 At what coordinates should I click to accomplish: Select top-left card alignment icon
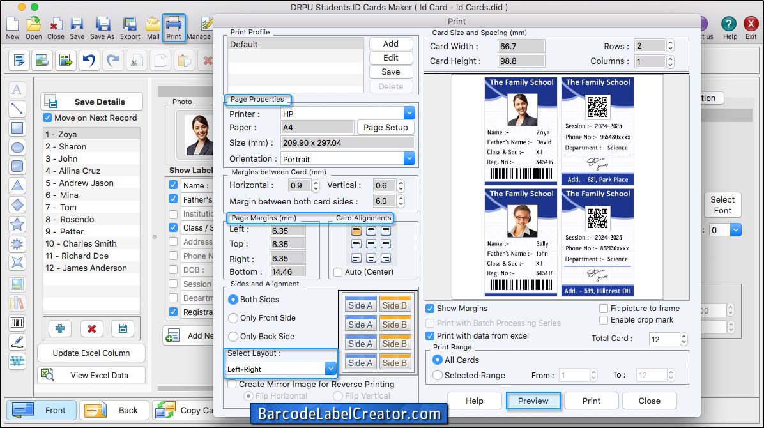(x=356, y=230)
